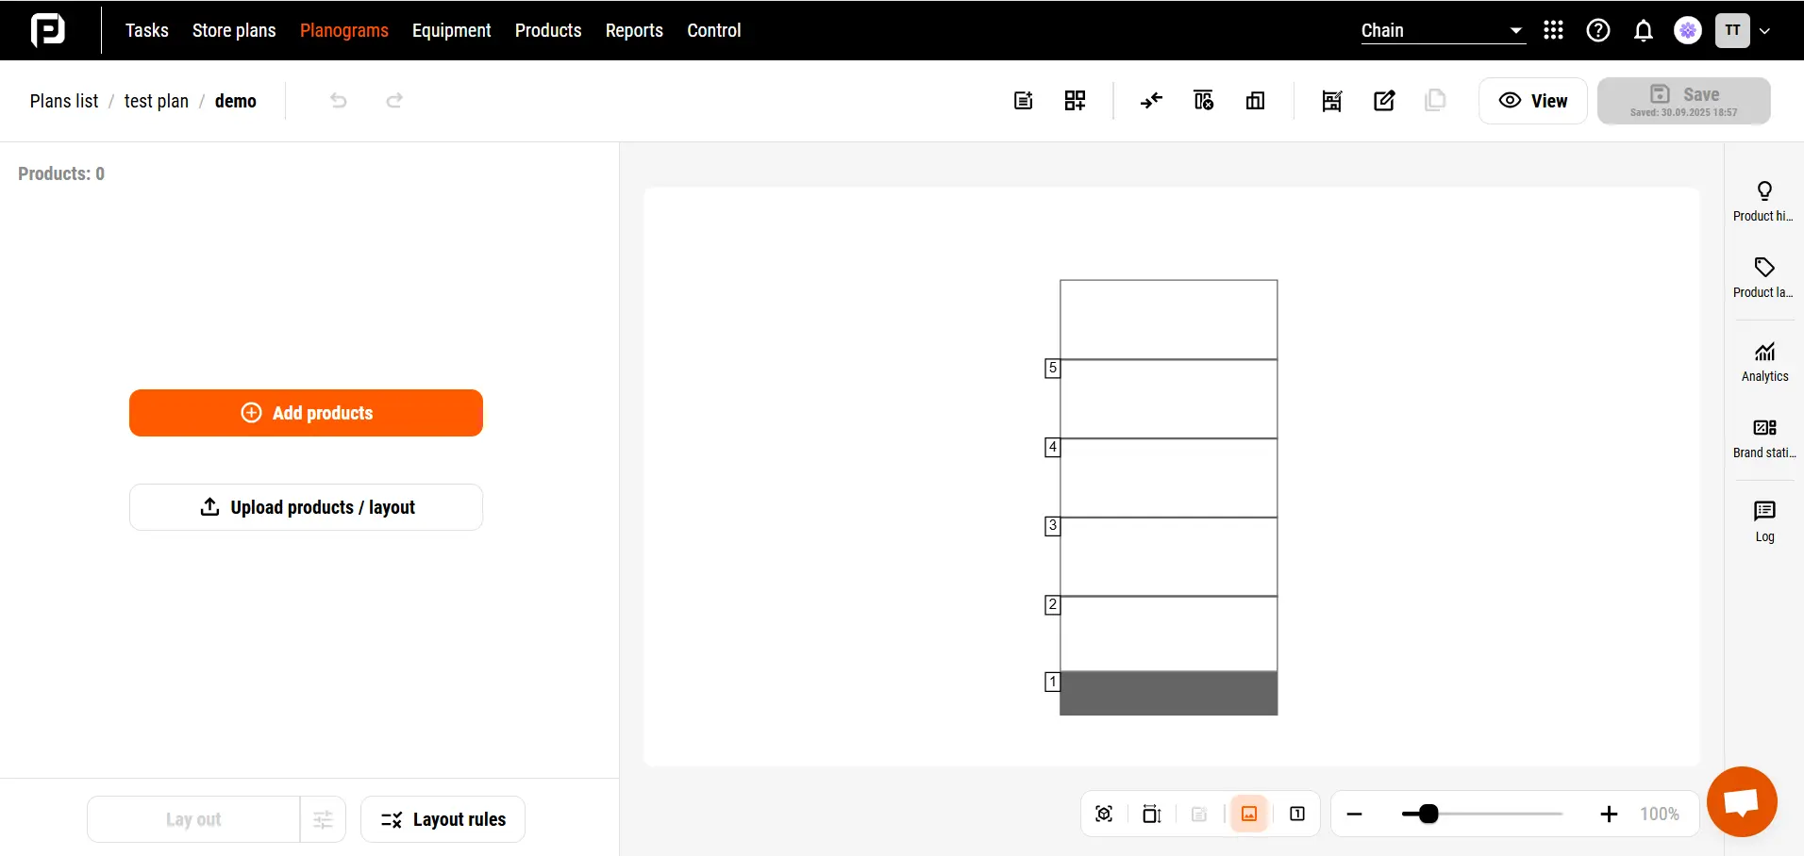Open the Analytics panel
The image size is (1804, 856).
click(1764, 362)
